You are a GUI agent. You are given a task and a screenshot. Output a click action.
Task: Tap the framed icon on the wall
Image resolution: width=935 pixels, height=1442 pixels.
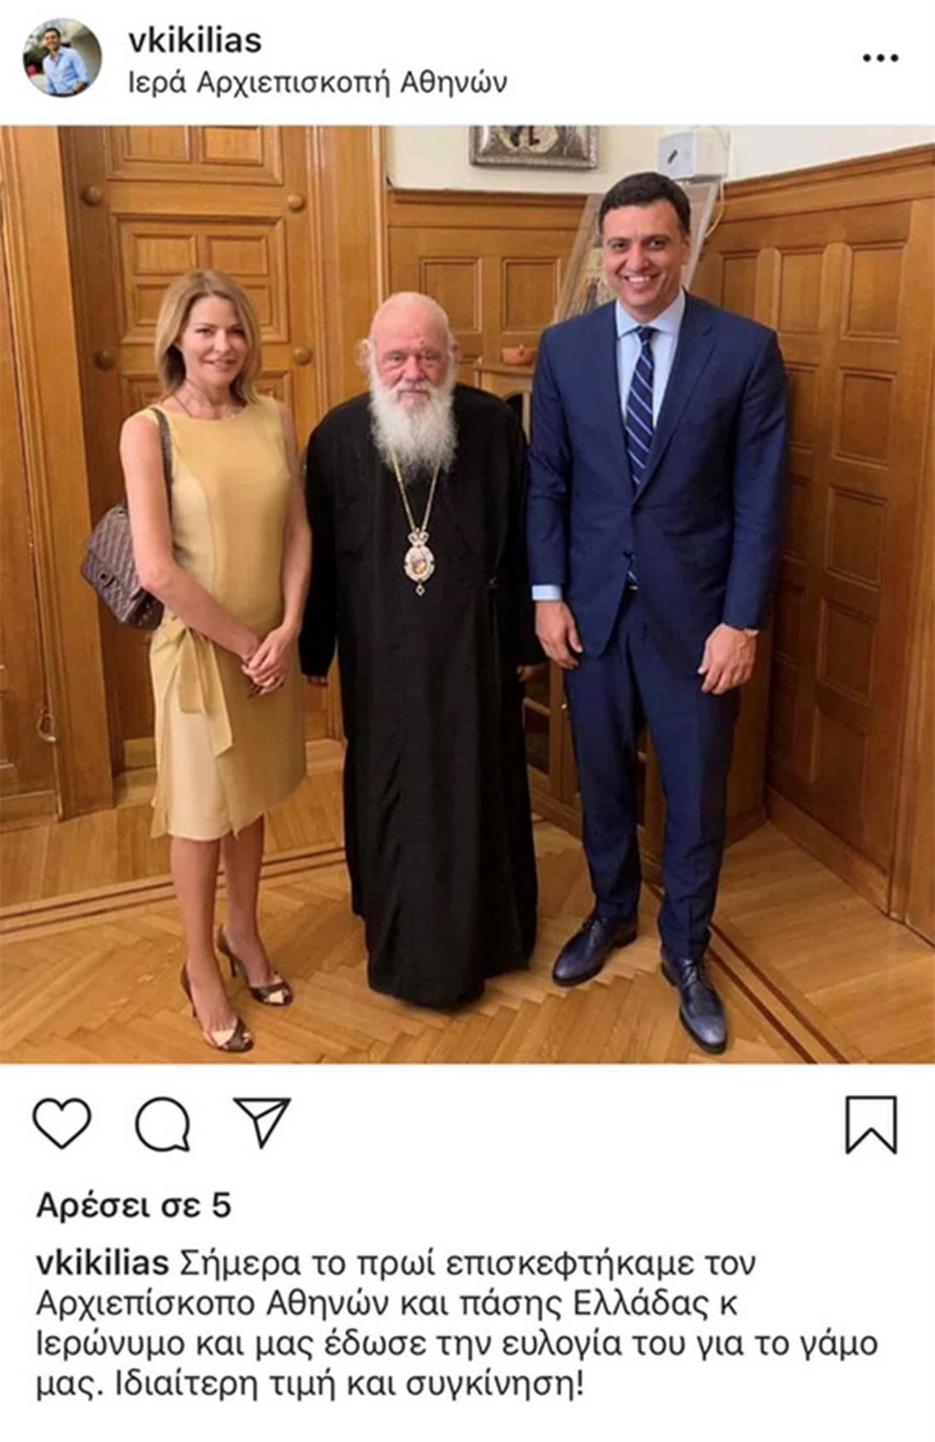pos(533,146)
